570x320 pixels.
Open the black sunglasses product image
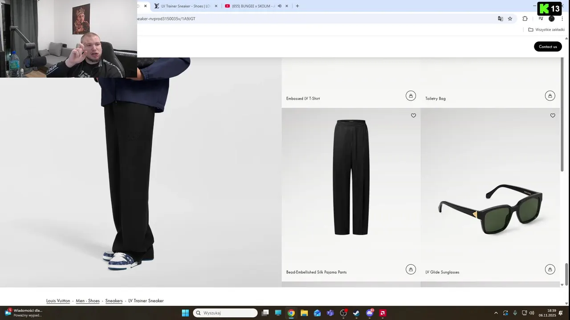coord(490,209)
